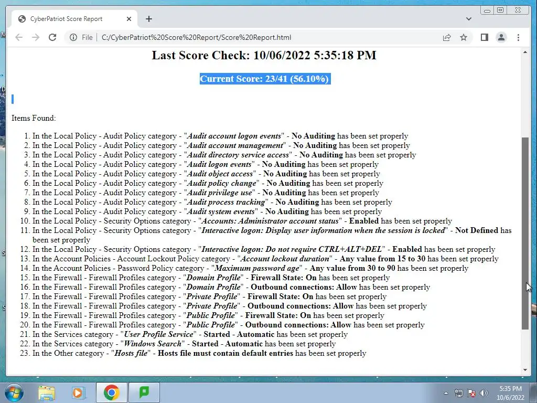
Task: Select the CyberPatriot Score Report tab
Action: click(x=74, y=19)
